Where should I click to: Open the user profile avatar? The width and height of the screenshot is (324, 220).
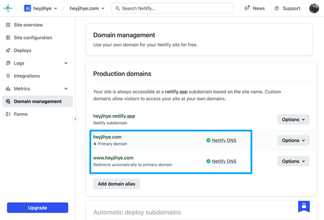[x=314, y=8]
